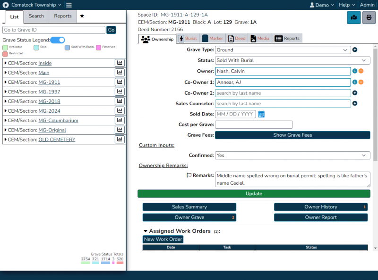Open the Owner Grave list
The height and width of the screenshot is (280, 378).
[189, 217]
